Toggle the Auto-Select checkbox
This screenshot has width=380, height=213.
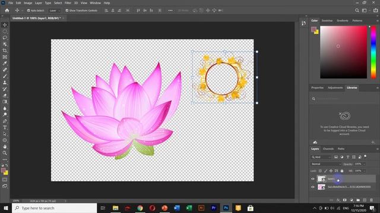[x=28, y=11]
